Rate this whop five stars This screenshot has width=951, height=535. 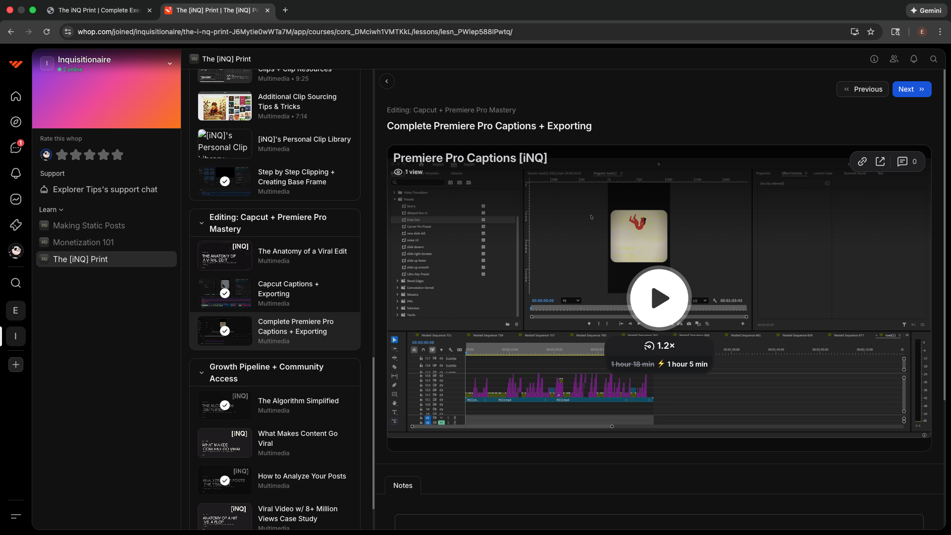tap(117, 155)
